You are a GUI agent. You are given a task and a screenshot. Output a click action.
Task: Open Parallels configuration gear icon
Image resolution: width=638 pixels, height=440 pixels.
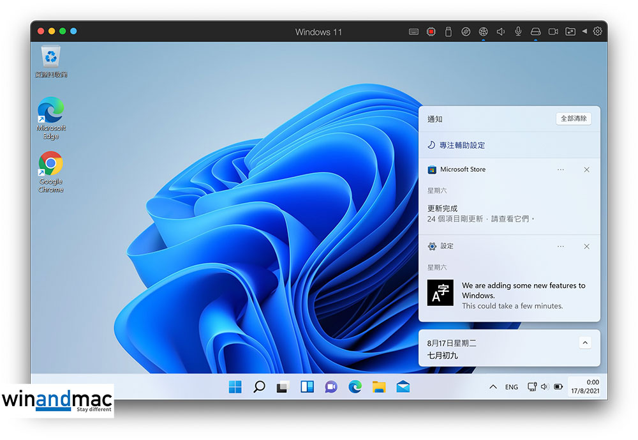[x=598, y=31]
